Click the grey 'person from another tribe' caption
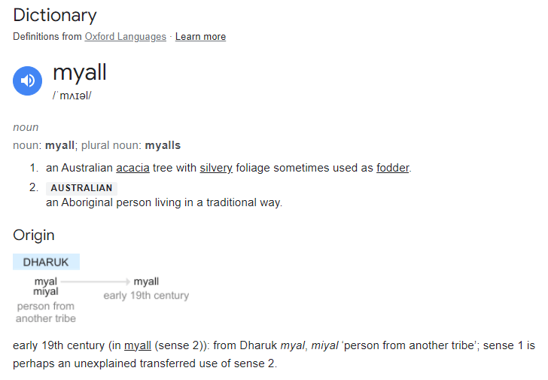Image resolution: width=548 pixels, height=380 pixels. coord(45,312)
